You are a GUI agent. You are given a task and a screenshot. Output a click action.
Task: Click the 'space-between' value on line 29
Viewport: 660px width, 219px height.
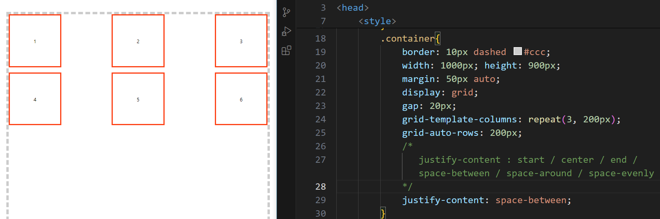click(x=531, y=200)
